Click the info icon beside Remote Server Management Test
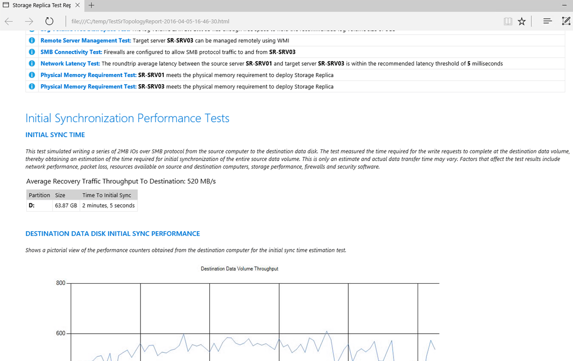 [31, 40]
